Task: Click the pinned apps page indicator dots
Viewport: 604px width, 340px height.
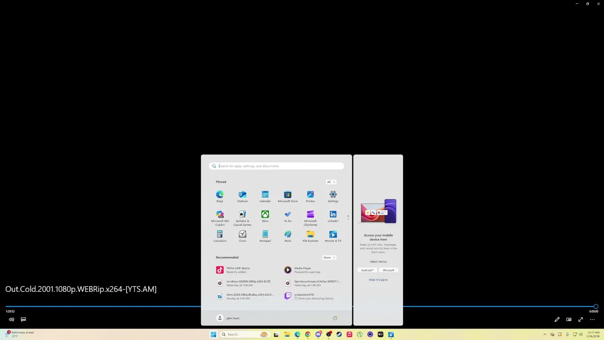Action: [348, 217]
